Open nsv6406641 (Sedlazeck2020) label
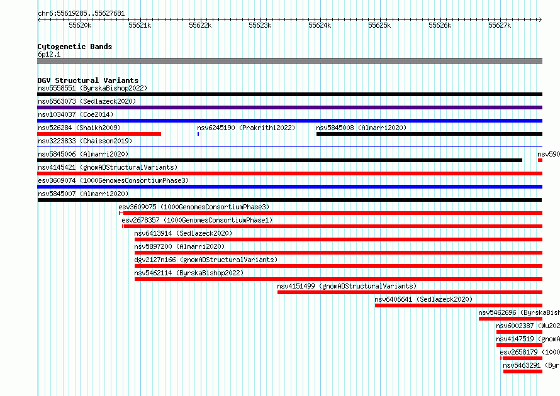The width and height of the screenshot is (560, 396). point(423,299)
